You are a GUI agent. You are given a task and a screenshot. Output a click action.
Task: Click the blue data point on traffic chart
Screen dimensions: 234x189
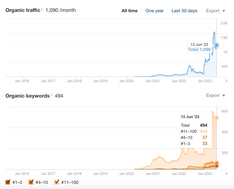[x=217, y=45]
